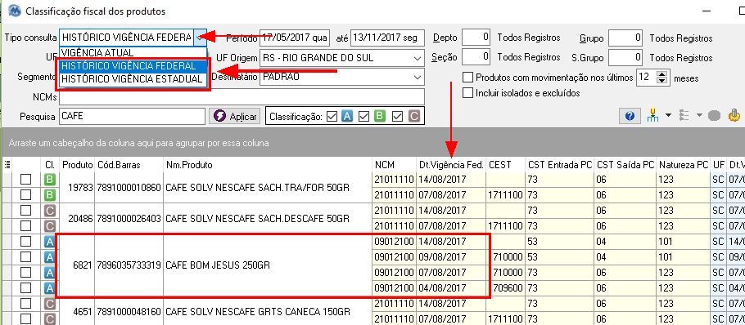Click the lightning icon on Aplicar button
Image resolution: width=745 pixels, height=325 pixels.
(219, 116)
